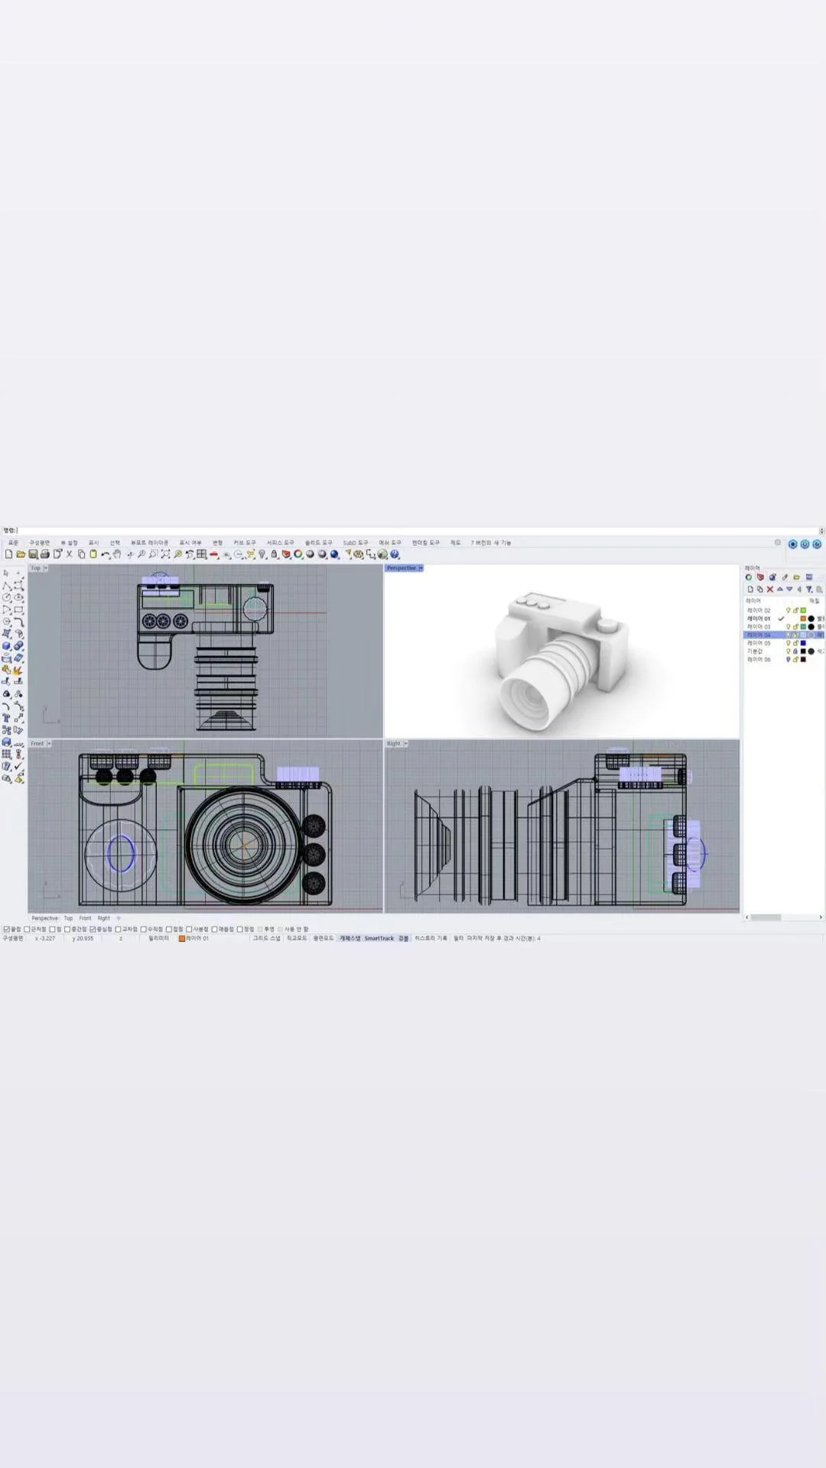Click the New Sublayer copy icon
Screen dimensions: 826x1468
(759, 589)
